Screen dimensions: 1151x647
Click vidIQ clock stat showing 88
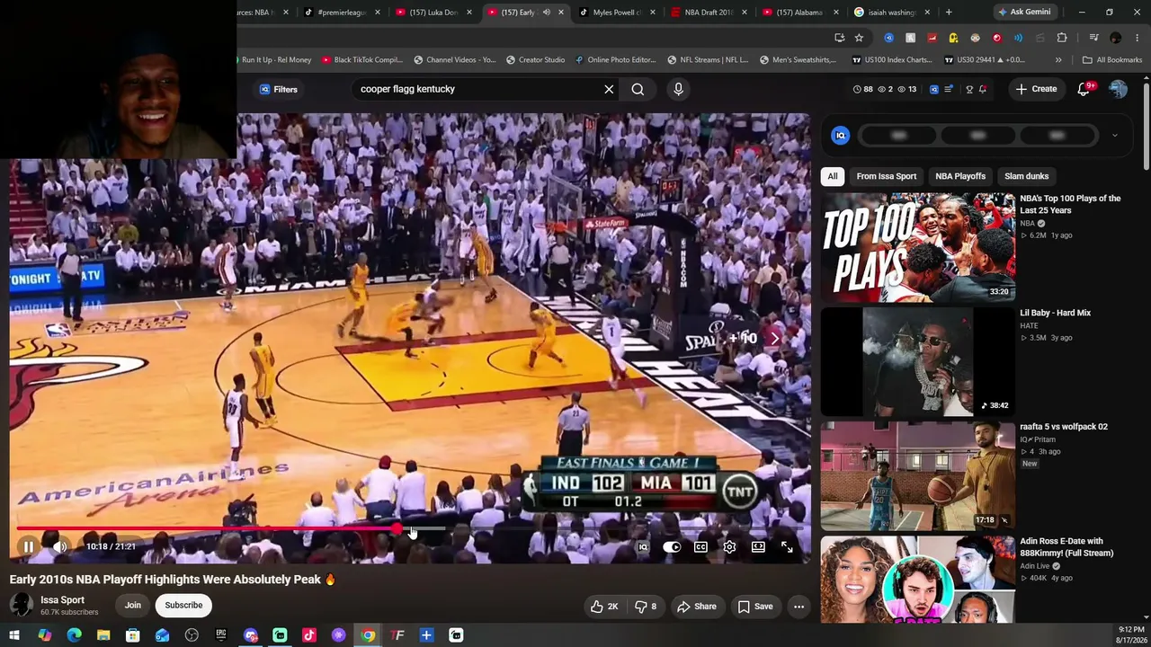pos(862,89)
